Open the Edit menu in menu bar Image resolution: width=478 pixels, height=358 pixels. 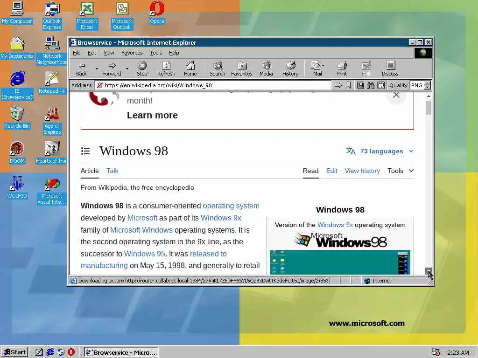coord(92,53)
